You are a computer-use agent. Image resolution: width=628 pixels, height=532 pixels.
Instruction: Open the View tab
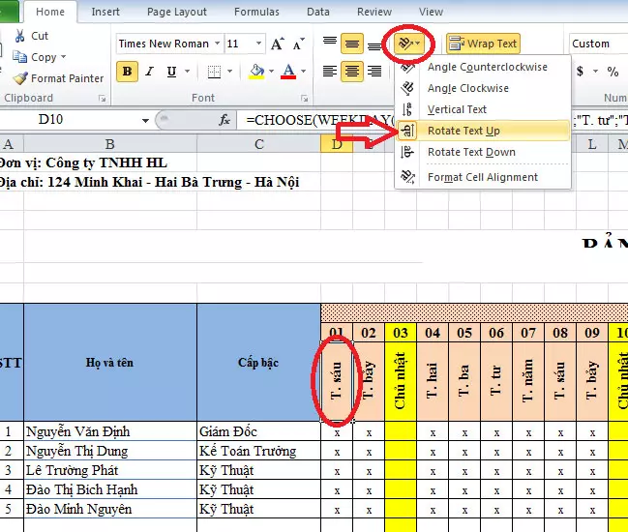(x=431, y=12)
